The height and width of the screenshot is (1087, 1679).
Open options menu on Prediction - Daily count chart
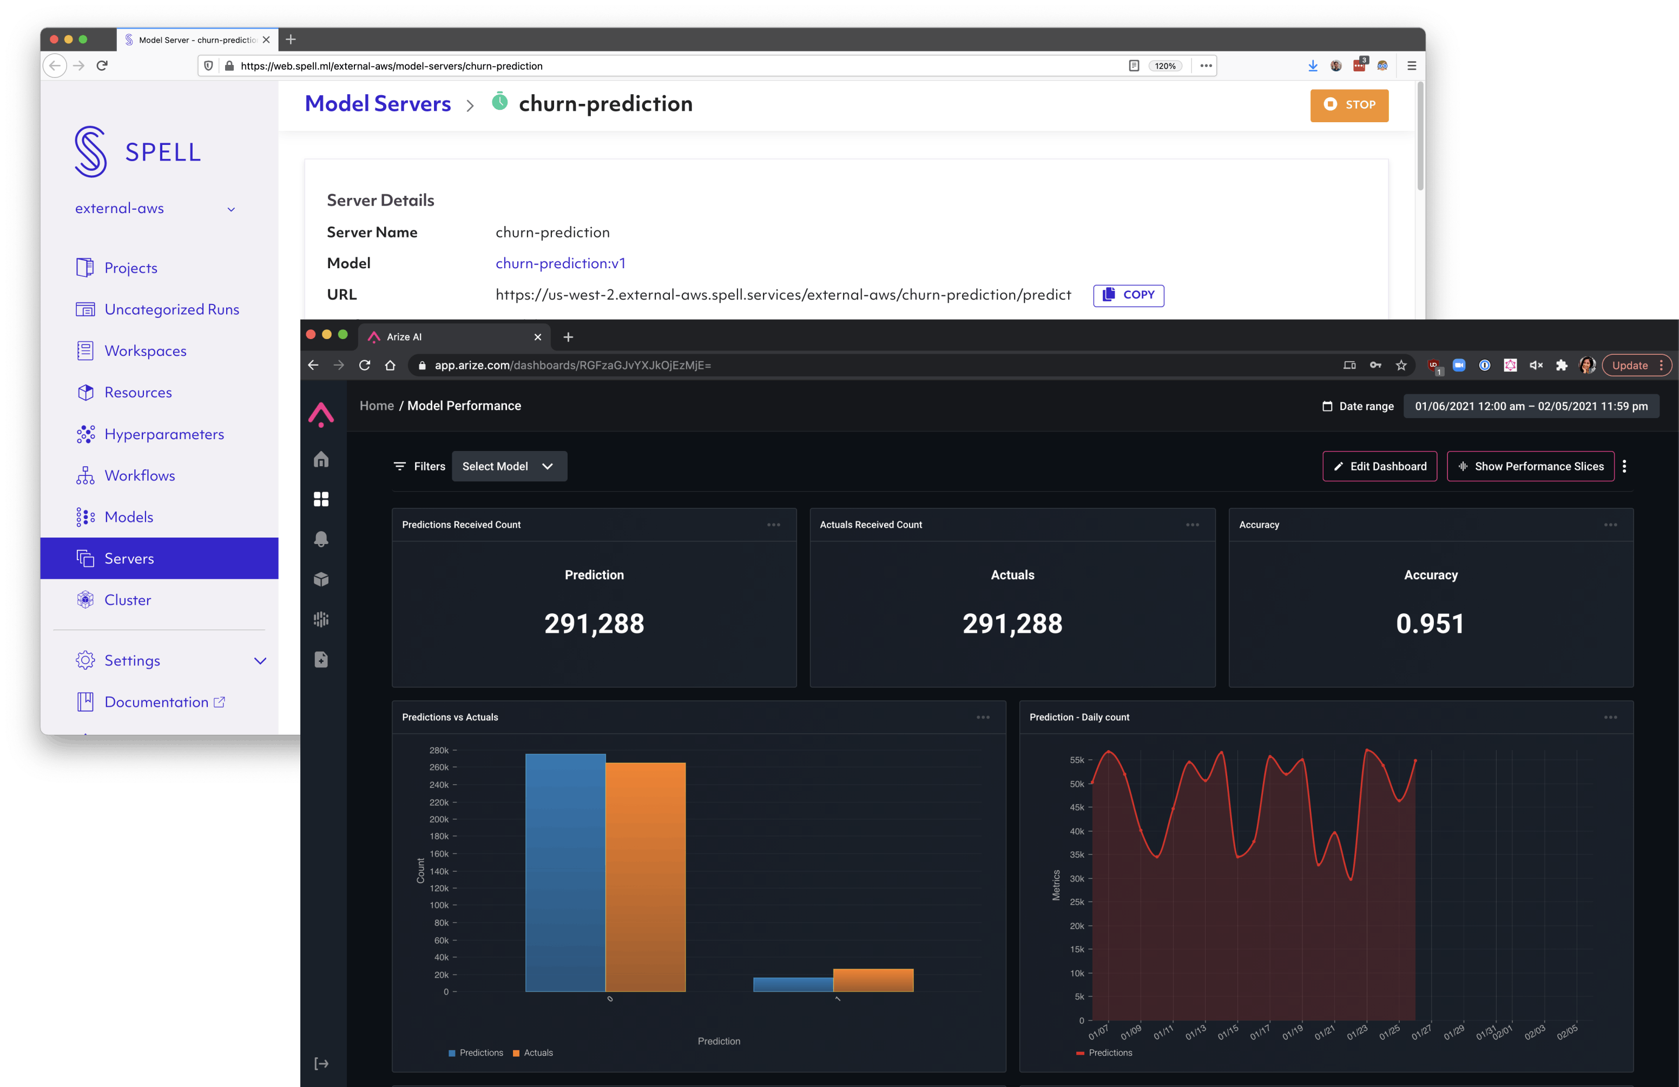[1611, 717]
